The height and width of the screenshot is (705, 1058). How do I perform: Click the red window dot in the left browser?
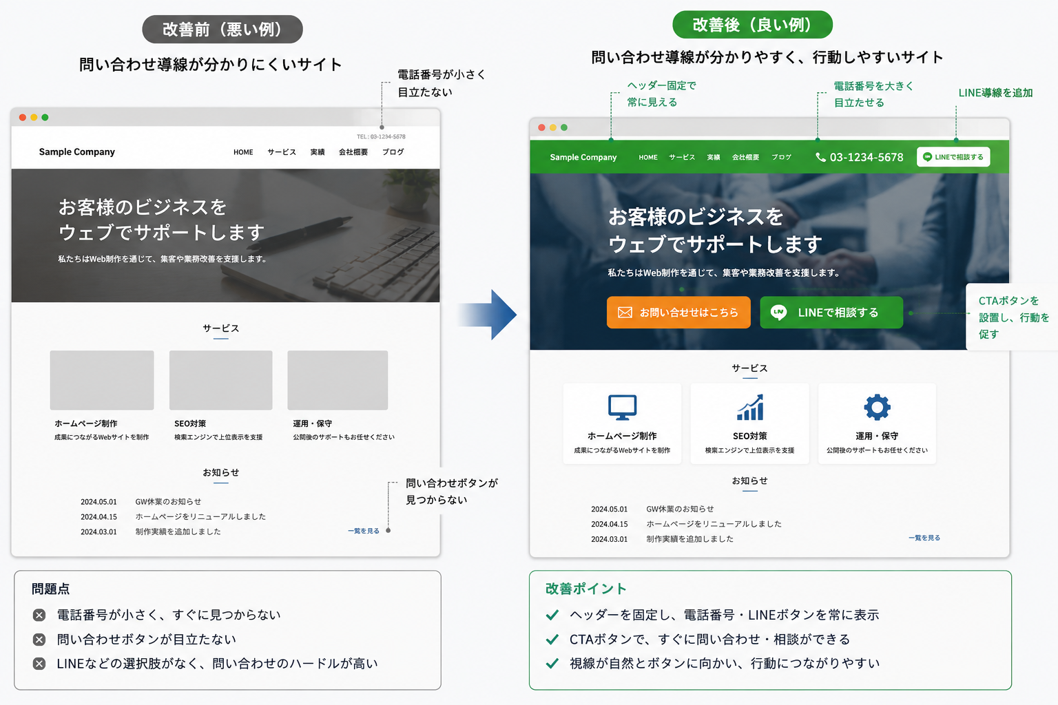click(x=23, y=118)
